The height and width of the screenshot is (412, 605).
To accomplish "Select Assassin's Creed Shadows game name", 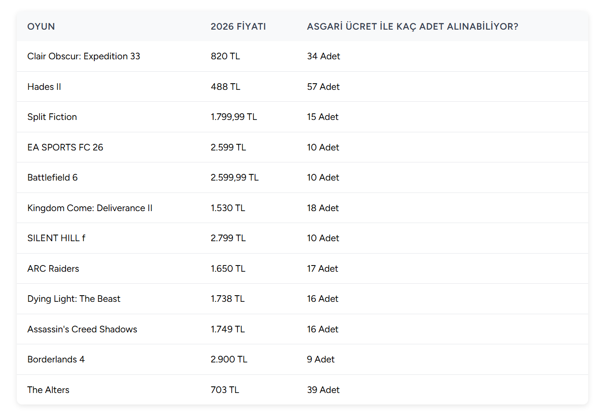I will coord(82,329).
